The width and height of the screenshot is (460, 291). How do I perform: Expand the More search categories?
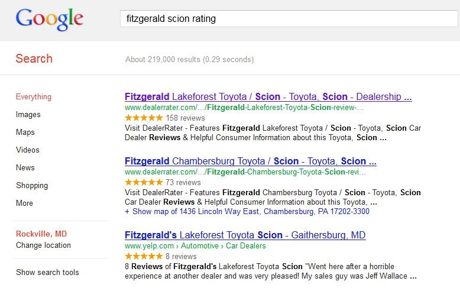coord(24,203)
